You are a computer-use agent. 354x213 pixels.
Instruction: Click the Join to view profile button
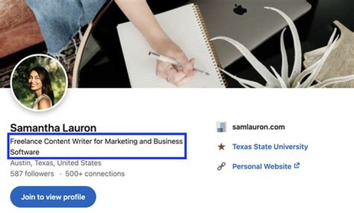(53, 197)
